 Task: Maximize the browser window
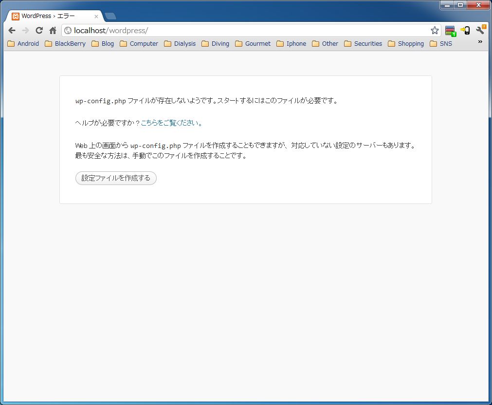(x=460, y=5)
